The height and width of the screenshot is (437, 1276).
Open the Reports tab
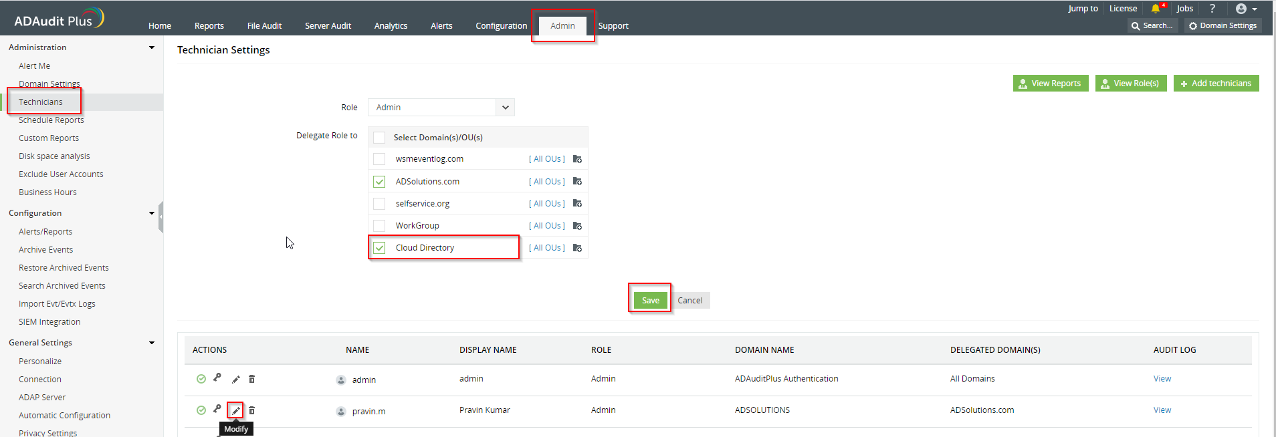coord(209,25)
